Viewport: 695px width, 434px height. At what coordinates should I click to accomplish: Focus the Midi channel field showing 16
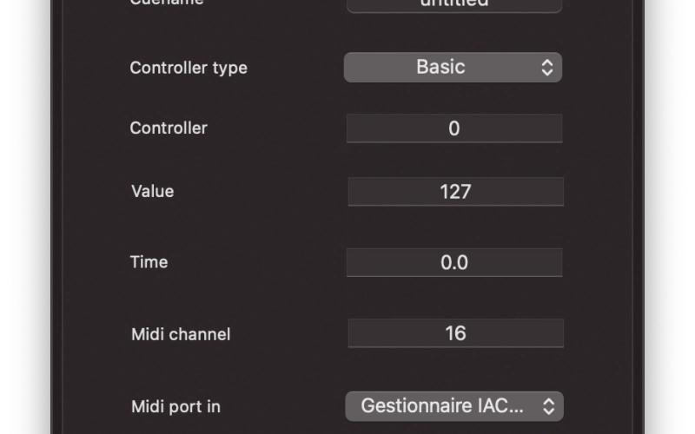click(x=455, y=333)
